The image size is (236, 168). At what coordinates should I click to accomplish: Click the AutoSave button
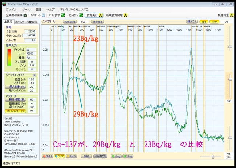coord(70,22)
